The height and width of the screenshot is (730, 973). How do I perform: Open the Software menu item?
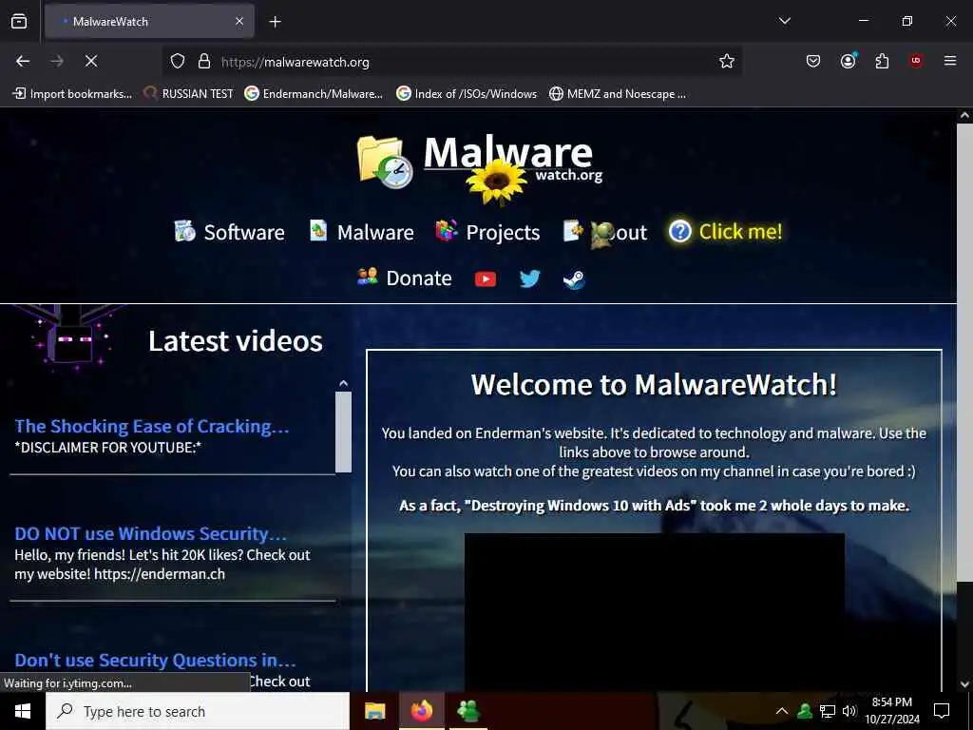click(229, 232)
